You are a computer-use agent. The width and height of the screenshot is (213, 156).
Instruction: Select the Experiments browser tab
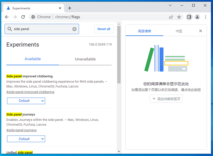click(x=33, y=8)
